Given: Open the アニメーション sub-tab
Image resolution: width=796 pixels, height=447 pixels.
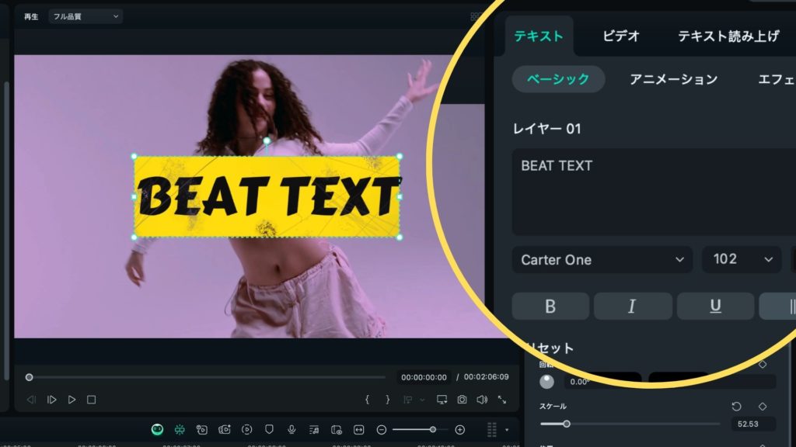Looking at the screenshot, I should coord(673,79).
